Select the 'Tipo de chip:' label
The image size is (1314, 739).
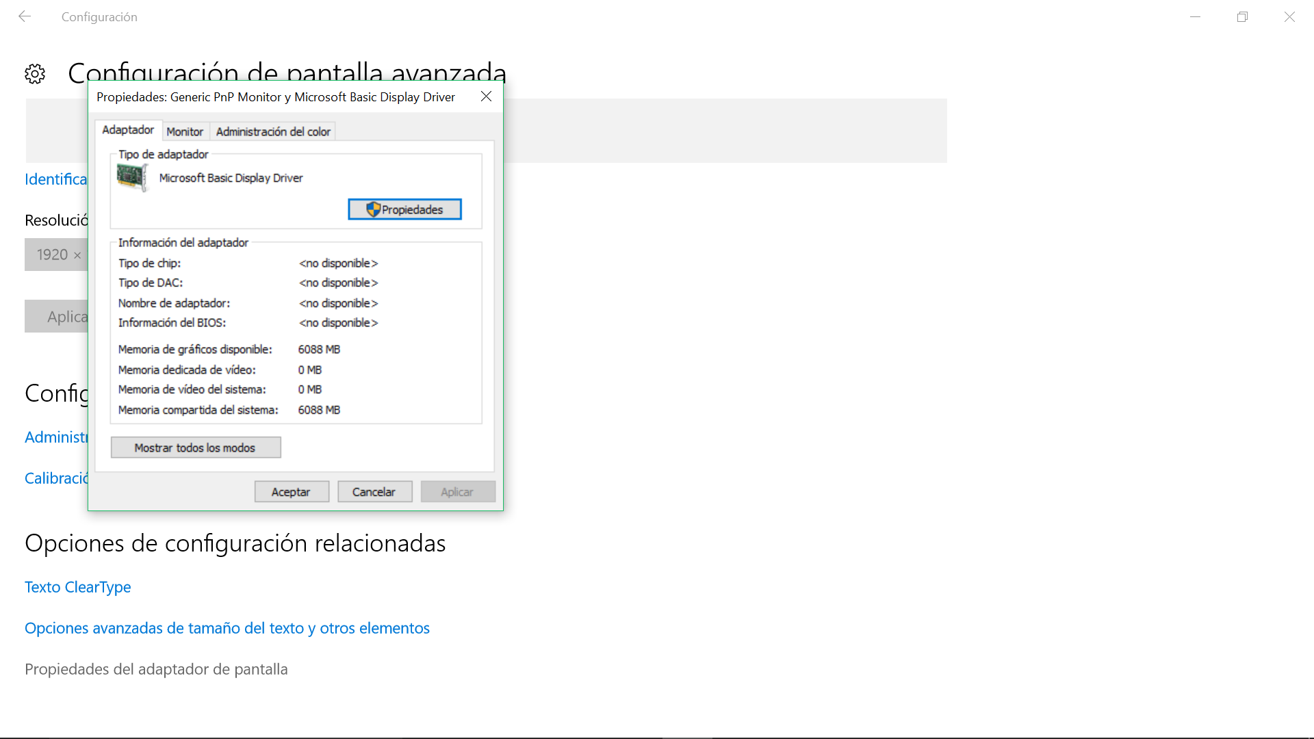149,263
